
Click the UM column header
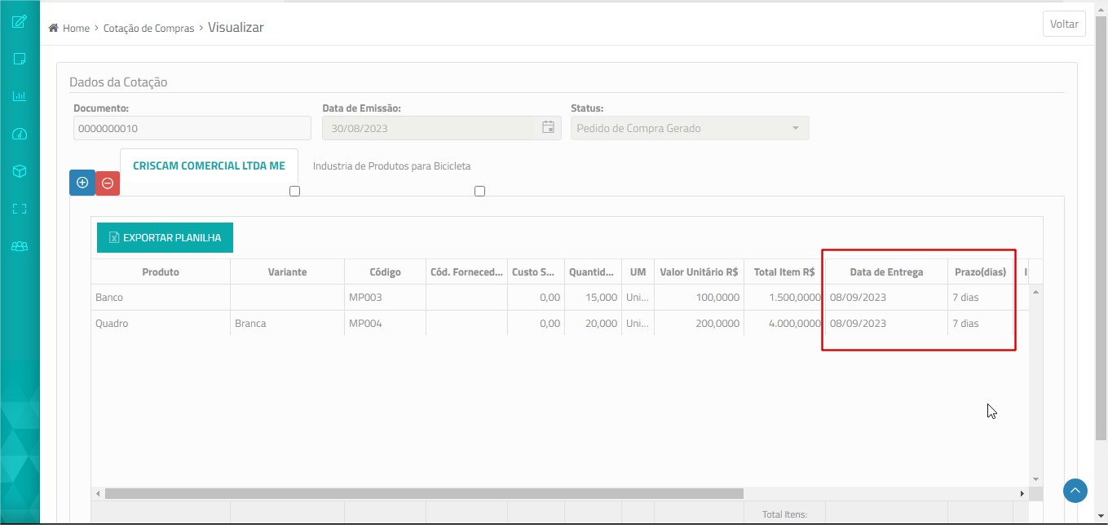coord(638,272)
